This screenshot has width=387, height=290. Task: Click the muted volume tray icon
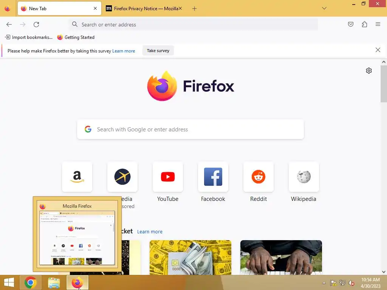(351, 283)
